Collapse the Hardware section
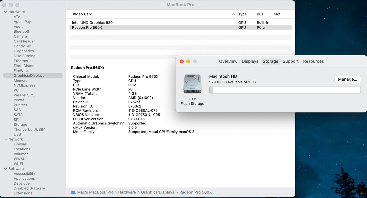 [x=5, y=12]
